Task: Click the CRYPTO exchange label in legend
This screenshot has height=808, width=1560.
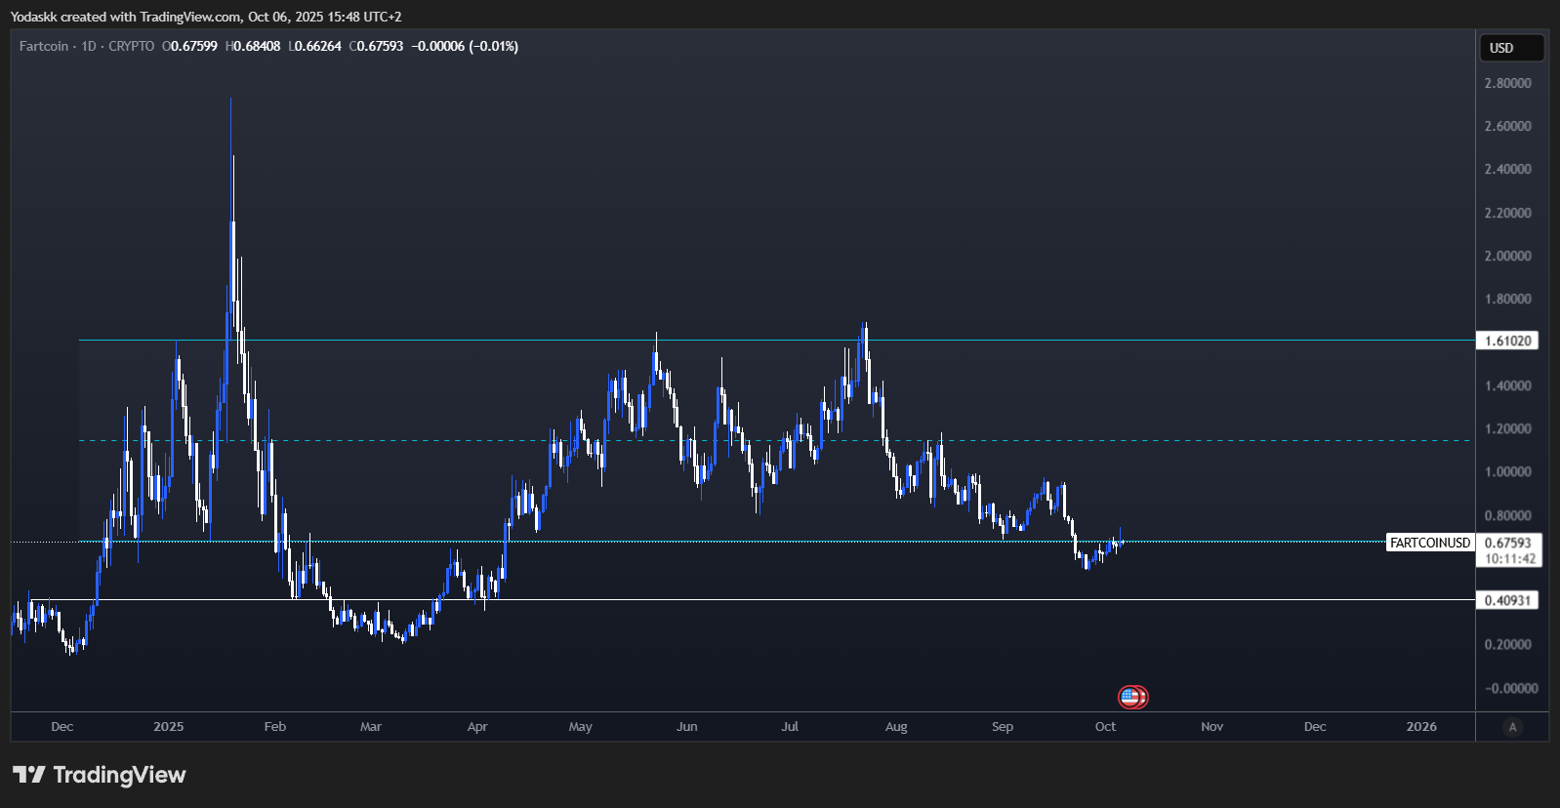Action: [x=131, y=46]
